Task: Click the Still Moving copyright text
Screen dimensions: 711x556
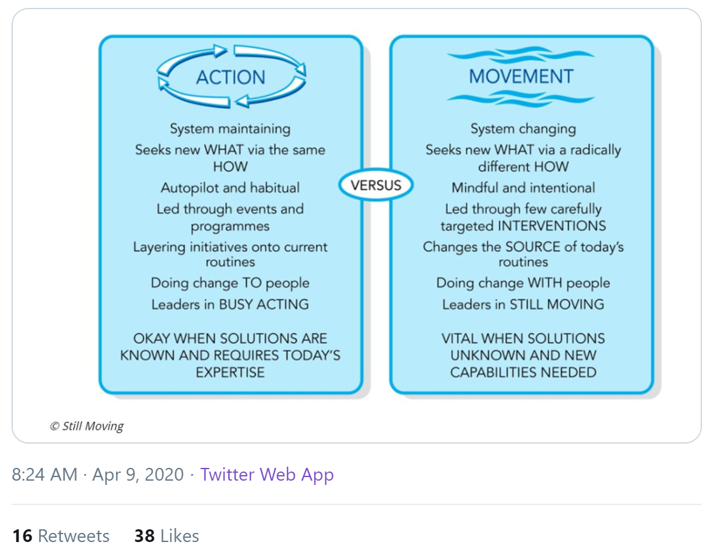Action: (x=87, y=426)
